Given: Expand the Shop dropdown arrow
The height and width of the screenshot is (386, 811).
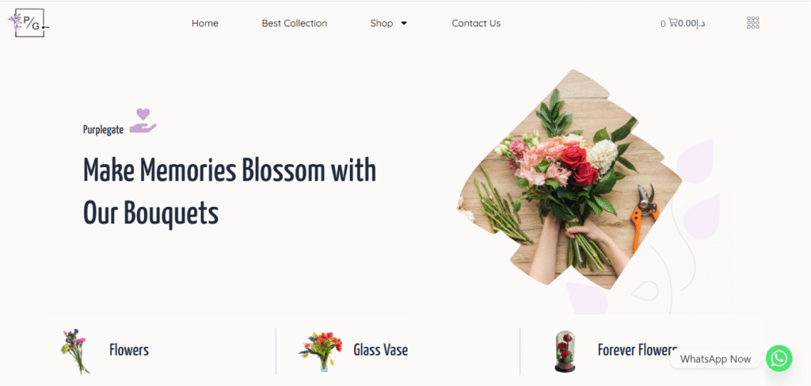Looking at the screenshot, I should click(x=404, y=23).
